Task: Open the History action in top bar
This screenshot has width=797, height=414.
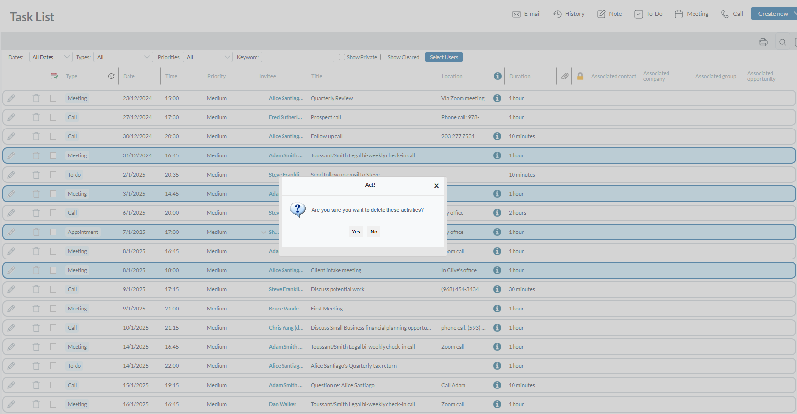Action: pos(569,14)
